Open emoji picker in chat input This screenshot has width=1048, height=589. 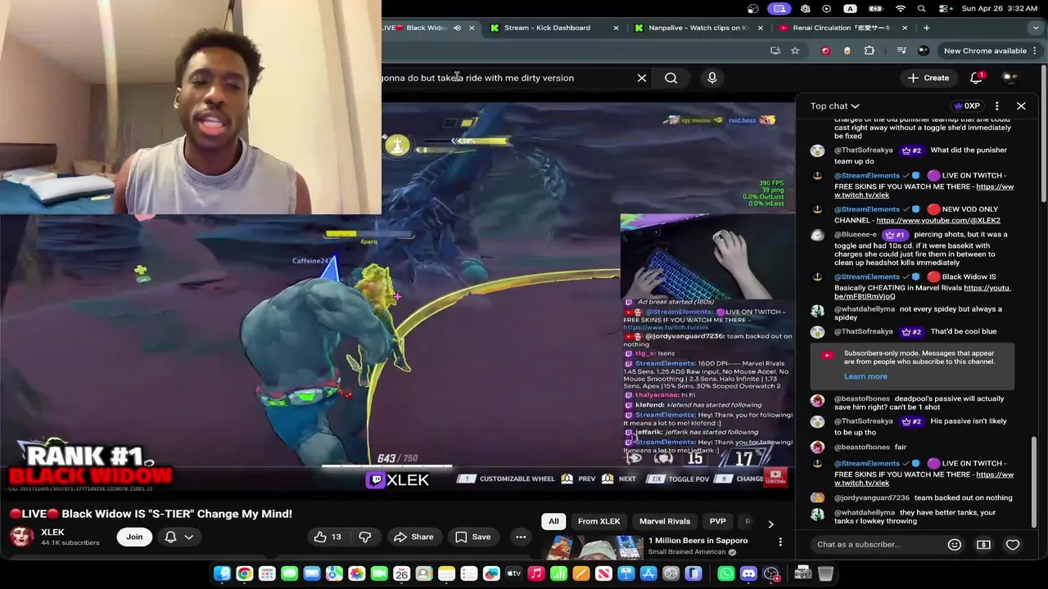(954, 545)
